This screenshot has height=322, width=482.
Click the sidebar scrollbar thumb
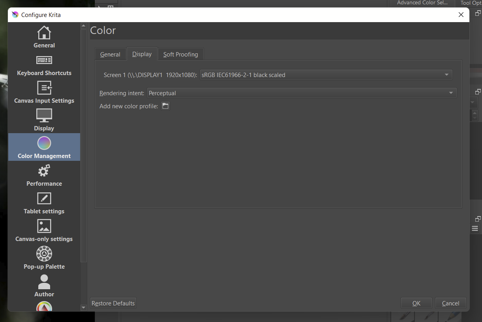coord(83,145)
